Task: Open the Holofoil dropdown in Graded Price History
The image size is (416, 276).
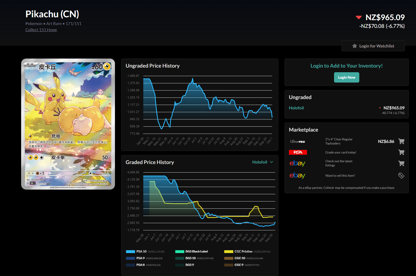Action: coord(260,162)
